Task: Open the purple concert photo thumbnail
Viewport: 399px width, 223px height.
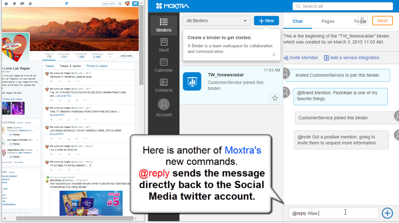Action: (18, 108)
